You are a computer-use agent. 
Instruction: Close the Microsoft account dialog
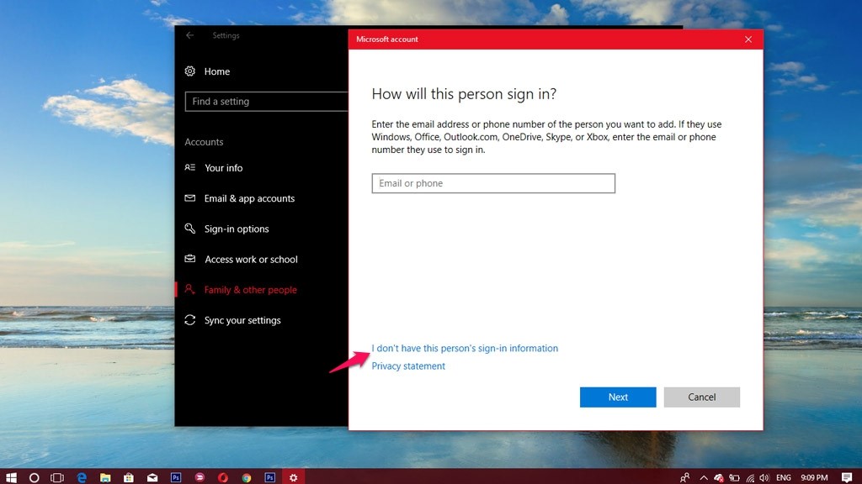[748, 39]
